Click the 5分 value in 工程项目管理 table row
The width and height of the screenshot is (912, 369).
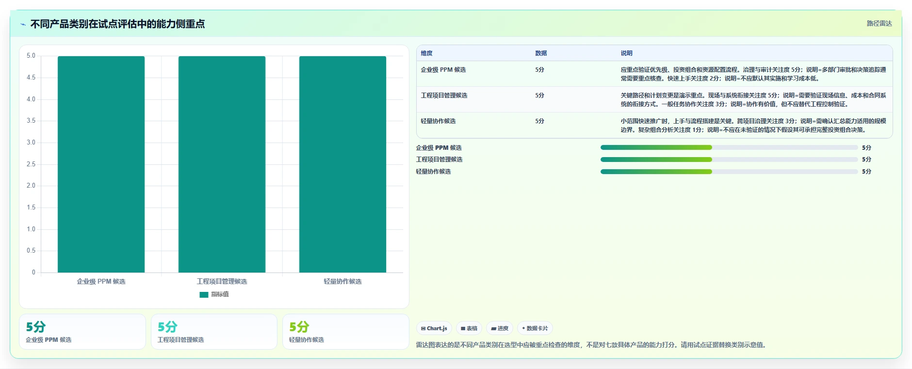coord(539,96)
